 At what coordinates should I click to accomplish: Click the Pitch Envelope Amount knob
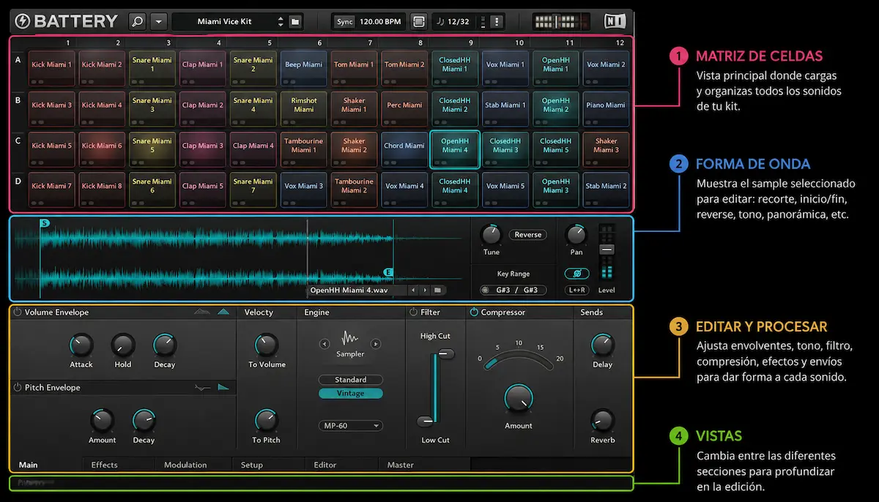point(102,421)
